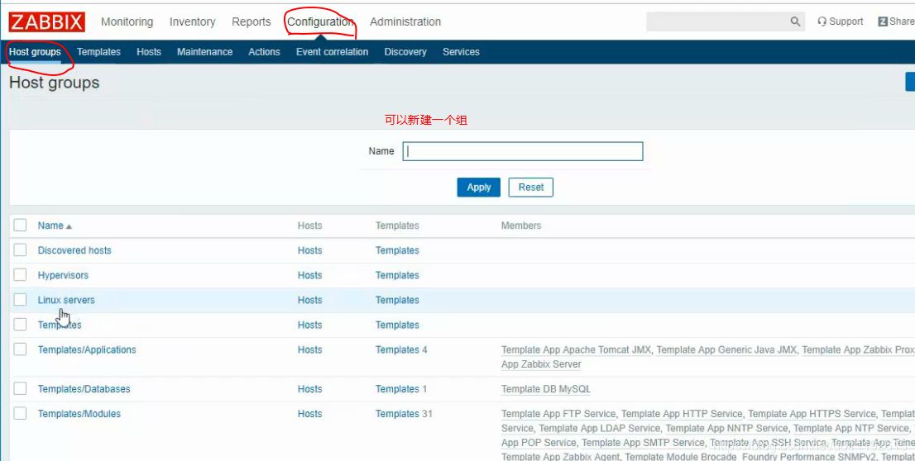Open Template App Generic Java JMX member
Viewport: 915px width, 461px height.
coord(726,349)
